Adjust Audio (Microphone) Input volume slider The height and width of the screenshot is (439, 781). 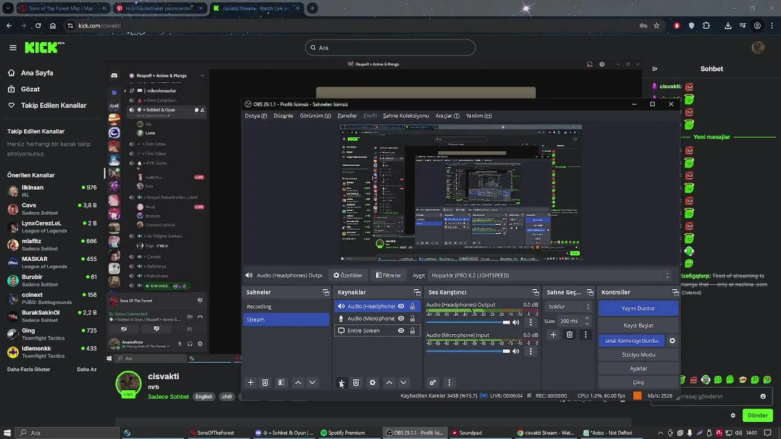[x=469, y=351]
